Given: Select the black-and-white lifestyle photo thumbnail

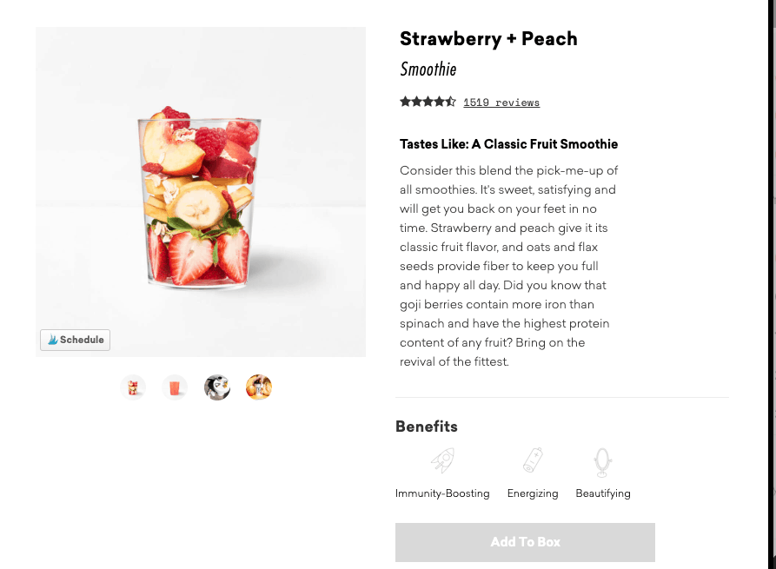Looking at the screenshot, I should 216,387.
